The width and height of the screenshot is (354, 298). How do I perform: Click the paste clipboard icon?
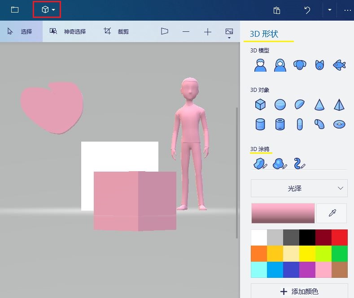click(276, 10)
